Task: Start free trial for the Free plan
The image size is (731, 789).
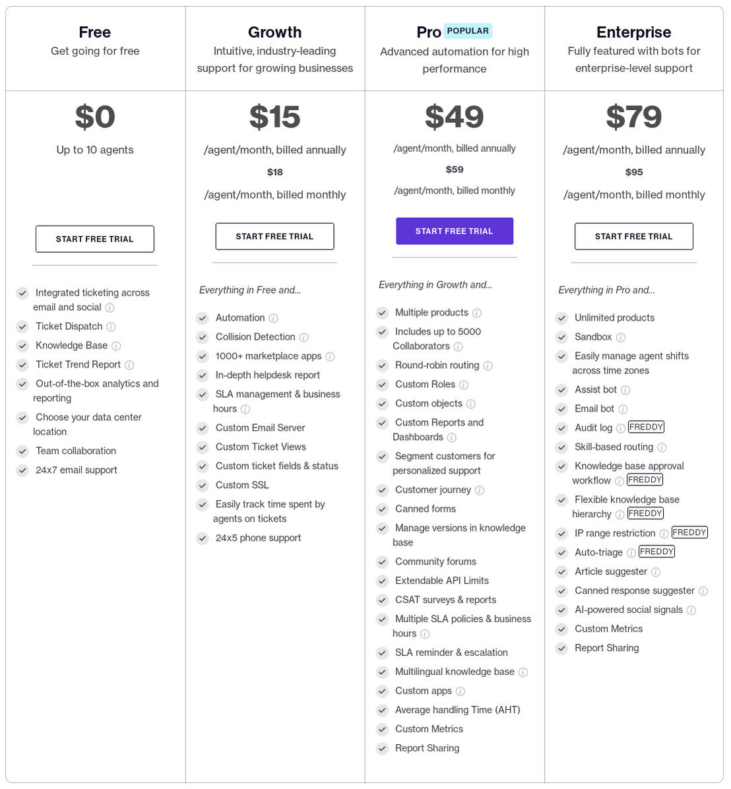Action: [x=95, y=239]
